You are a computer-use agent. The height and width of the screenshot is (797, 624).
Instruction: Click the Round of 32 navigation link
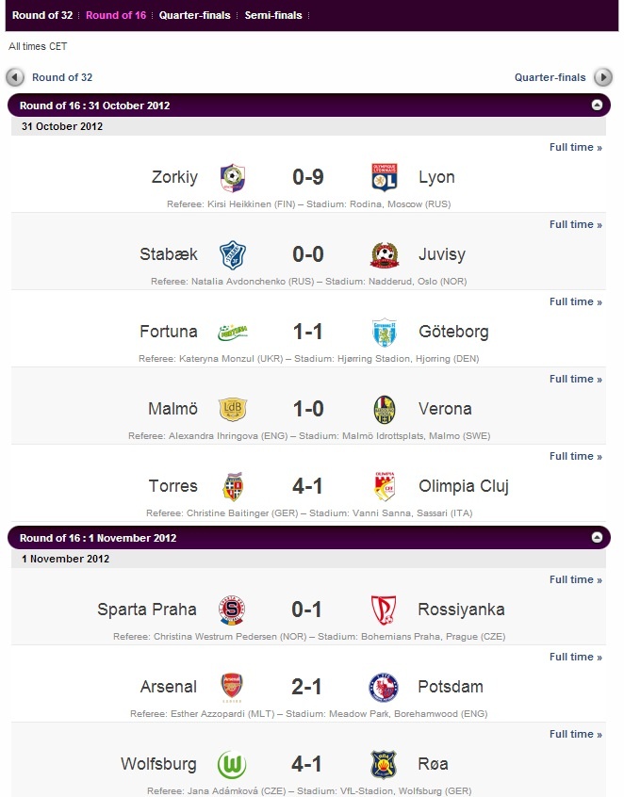point(62,77)
